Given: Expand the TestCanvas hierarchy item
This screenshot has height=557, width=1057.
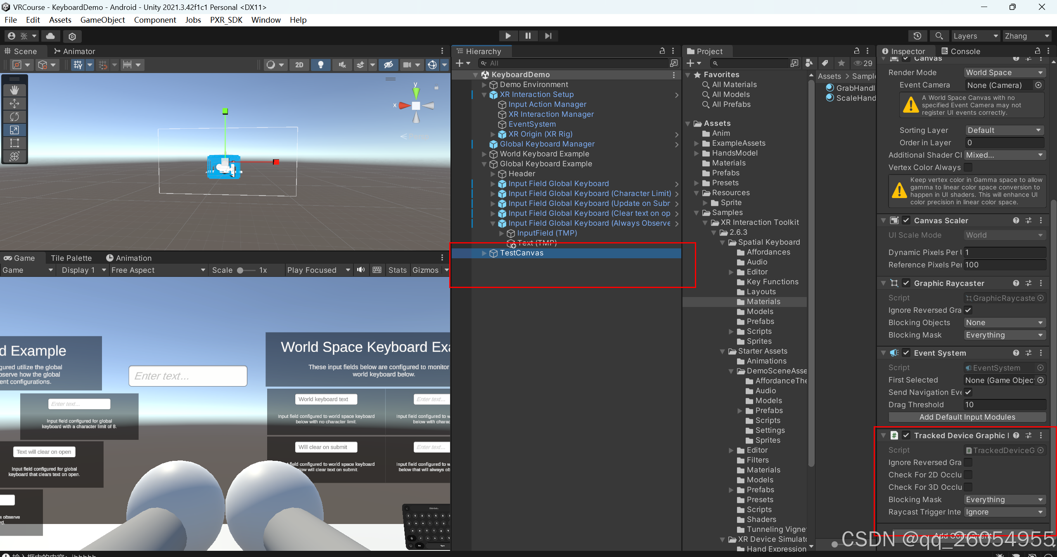Looking at the screenshot, I should (x=484, y=253).
